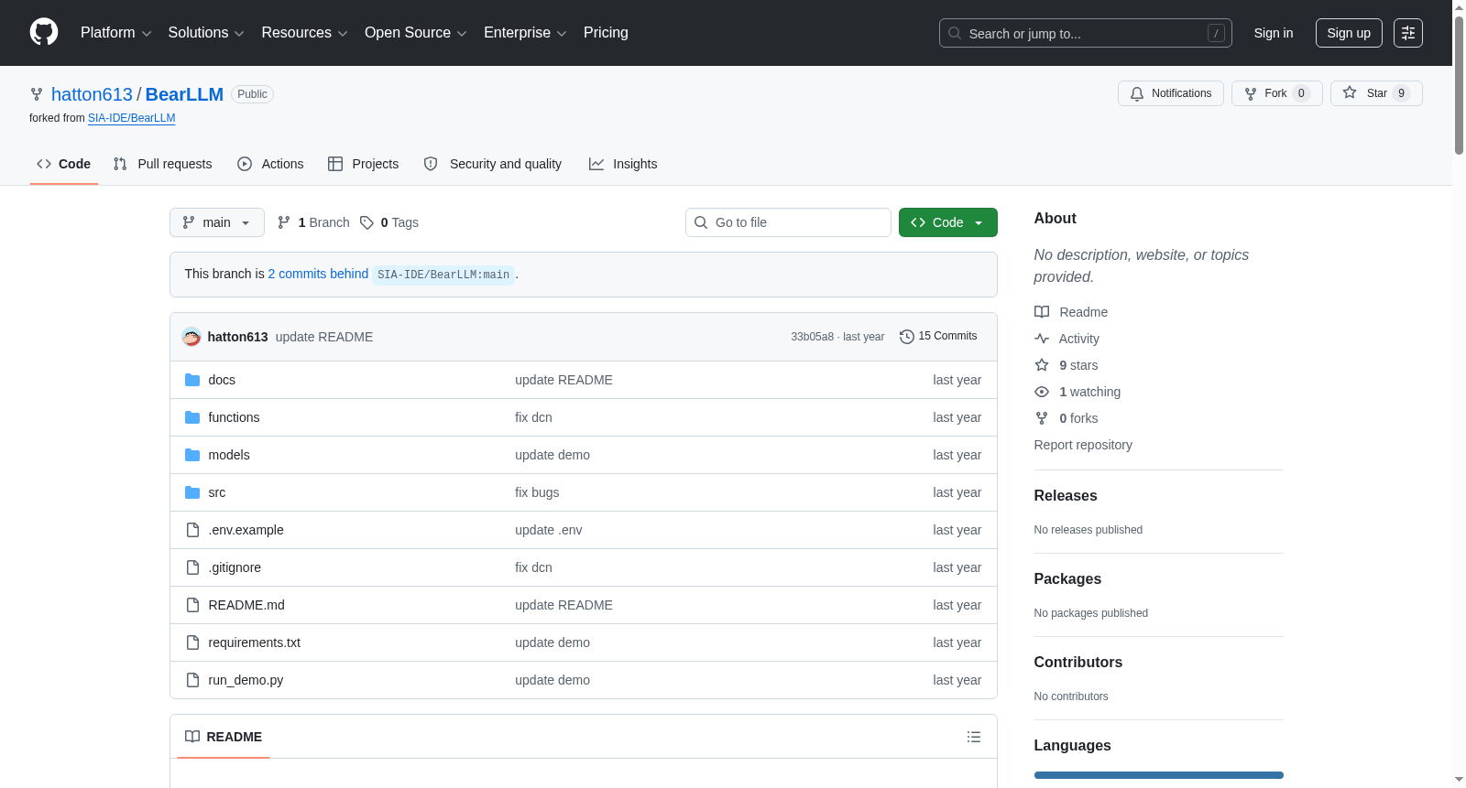Open the Packages heading link

pos(1067,578)
